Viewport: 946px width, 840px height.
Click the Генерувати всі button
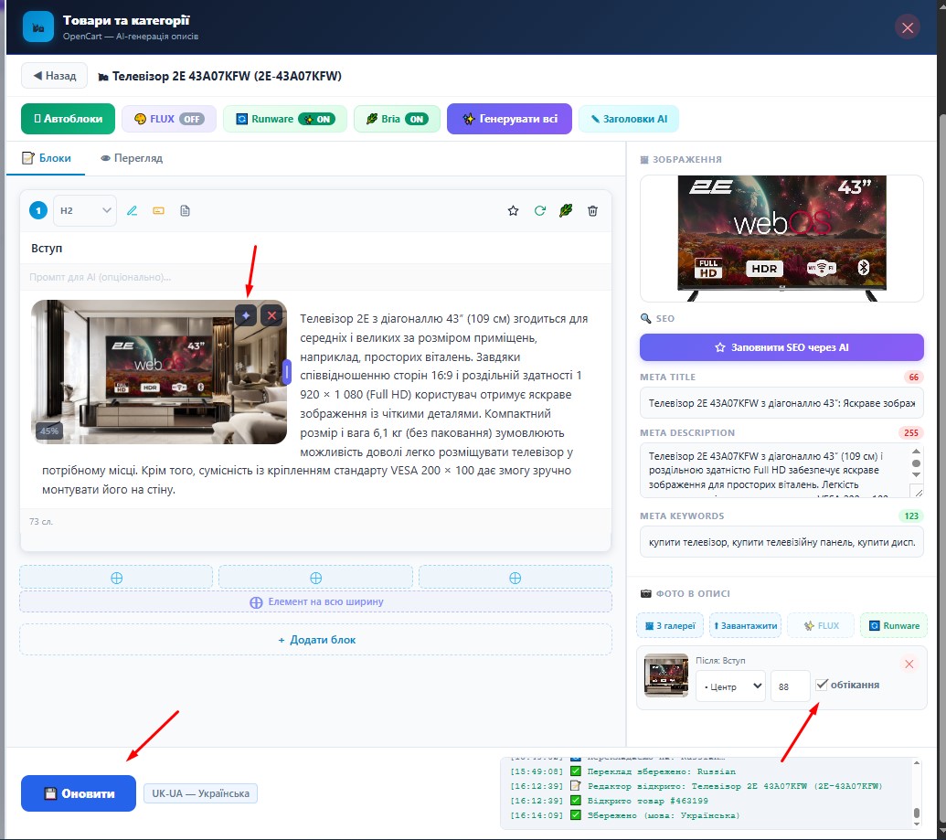509,119
